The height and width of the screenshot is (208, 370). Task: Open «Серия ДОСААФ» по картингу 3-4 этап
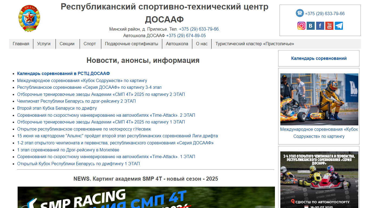89,87
